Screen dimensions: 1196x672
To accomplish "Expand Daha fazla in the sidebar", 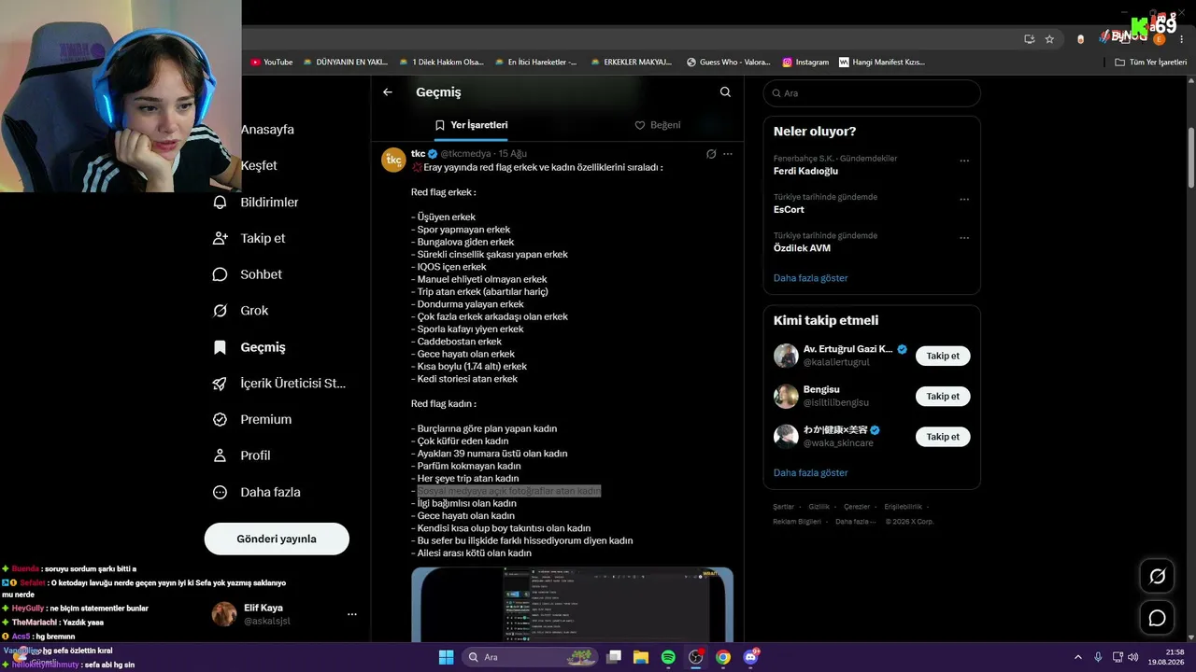I will point(257,492).
